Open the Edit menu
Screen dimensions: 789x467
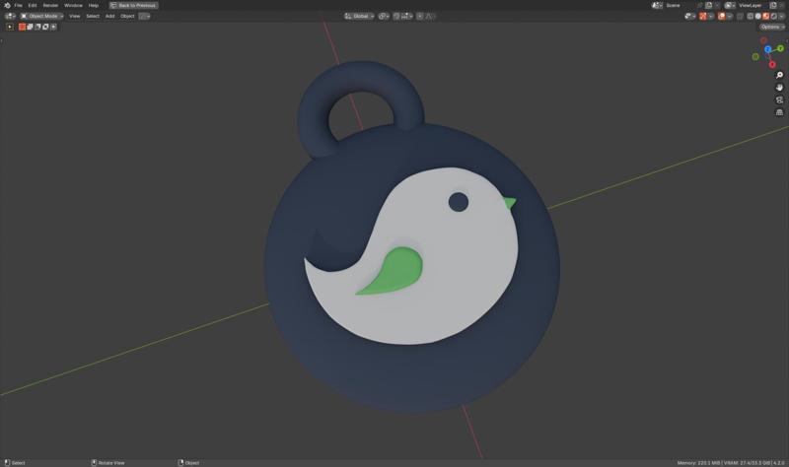click(33, 5)
